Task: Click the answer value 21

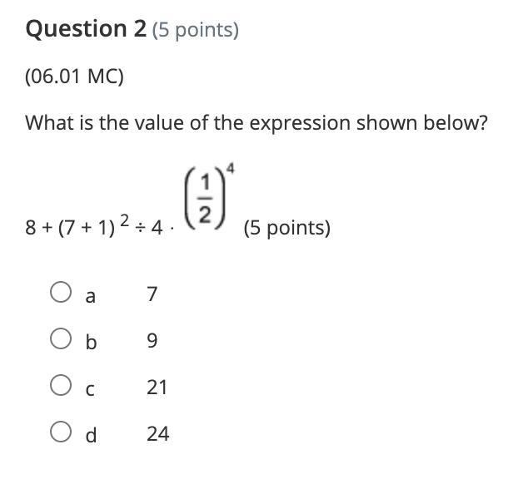Action: 157,388
